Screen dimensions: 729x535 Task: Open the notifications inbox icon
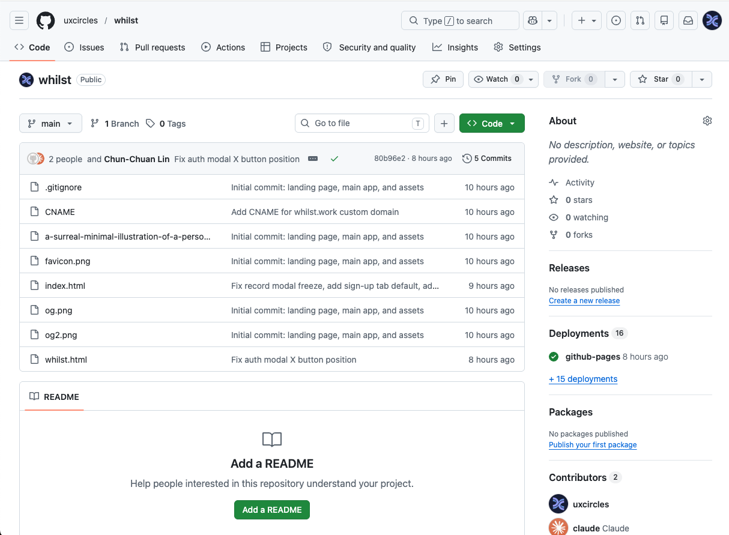click(688, 20)
